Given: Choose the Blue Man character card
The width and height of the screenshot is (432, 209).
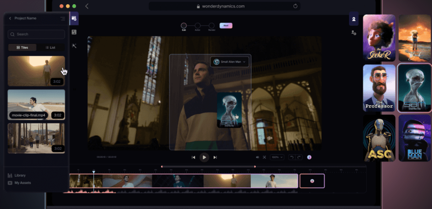Looking at the screenshot, I should point(415,138).
